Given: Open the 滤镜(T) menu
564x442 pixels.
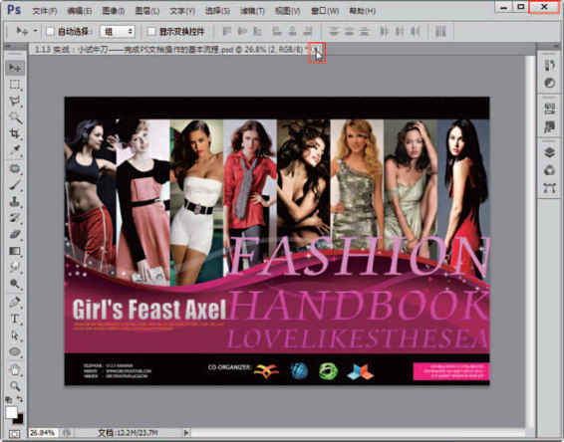Looking at the screenshot, I should (x=252, y=11).
